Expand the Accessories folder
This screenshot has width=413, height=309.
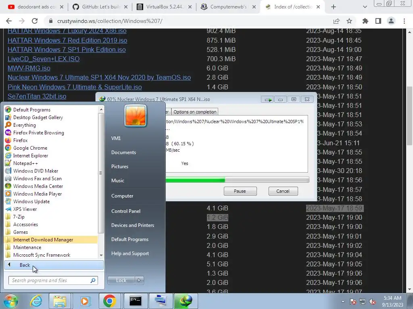point(51,224)
